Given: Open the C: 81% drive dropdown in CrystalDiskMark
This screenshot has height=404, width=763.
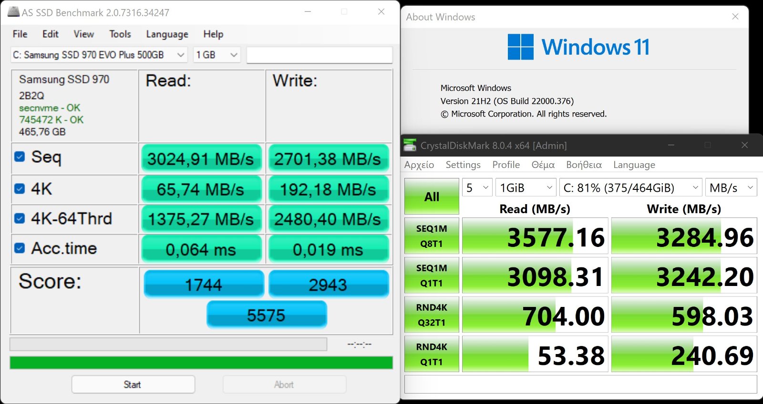Looking at the screenshot, I should coord(630,188).
